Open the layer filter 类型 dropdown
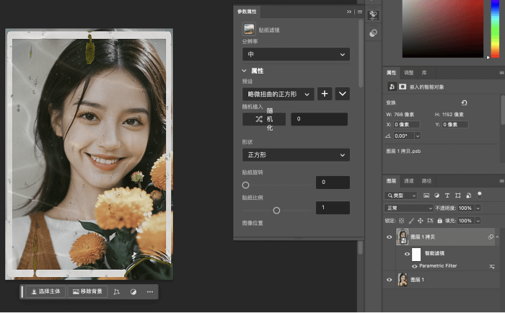This screenshot has width=505, height=313. click(401, 195)
